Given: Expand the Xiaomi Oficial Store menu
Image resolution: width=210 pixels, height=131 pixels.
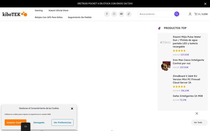Looking at the screenshot, I should coord(59,10).
